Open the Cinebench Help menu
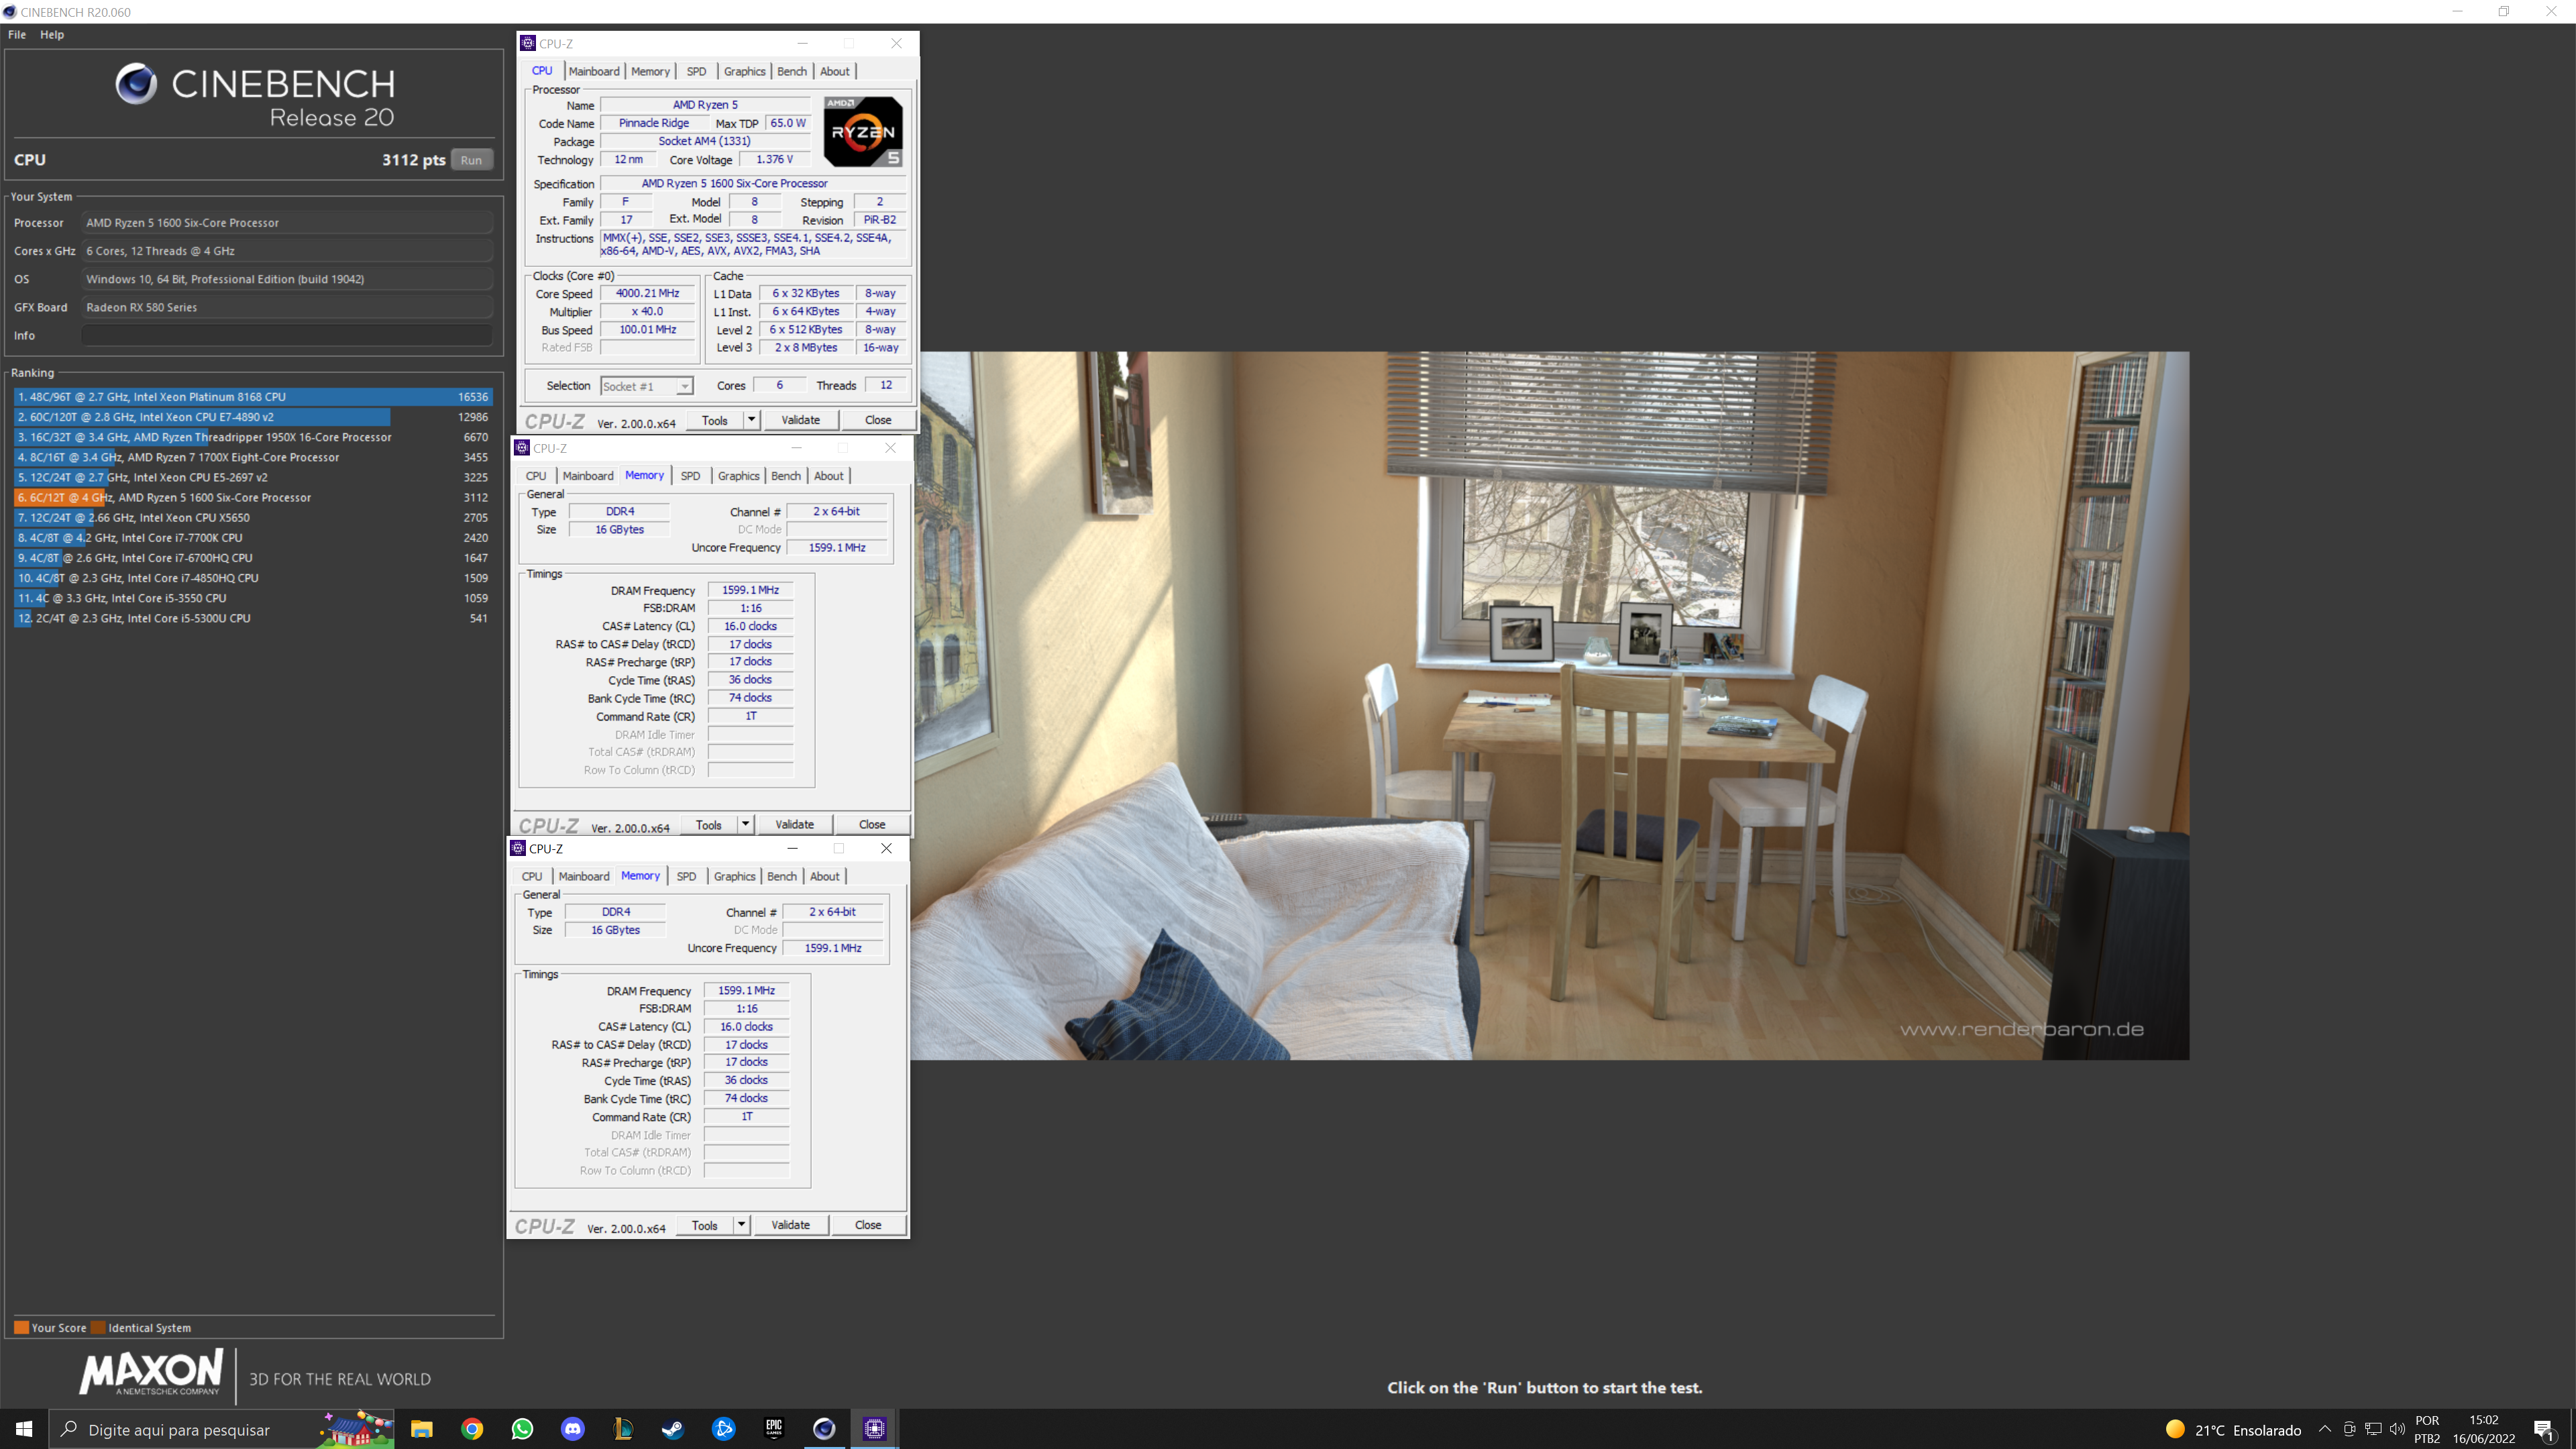The image size is (2576, 1449). (52, 34)
